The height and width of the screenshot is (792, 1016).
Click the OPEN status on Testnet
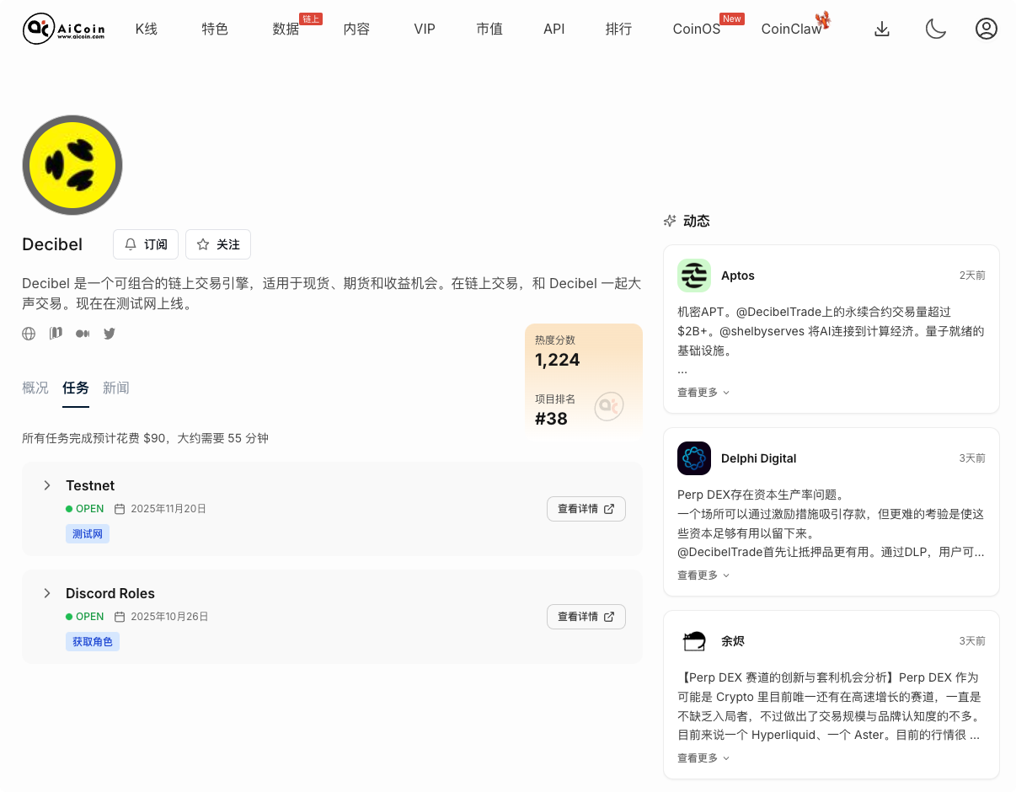coord(85,509)
